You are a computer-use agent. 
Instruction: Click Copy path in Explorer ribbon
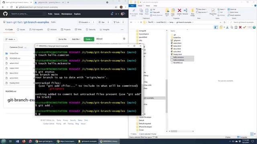point(155,12)
